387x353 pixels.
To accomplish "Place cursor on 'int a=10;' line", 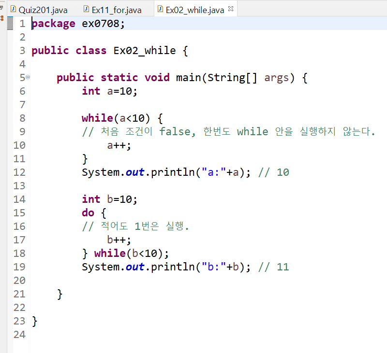I will tap(110, 91).
